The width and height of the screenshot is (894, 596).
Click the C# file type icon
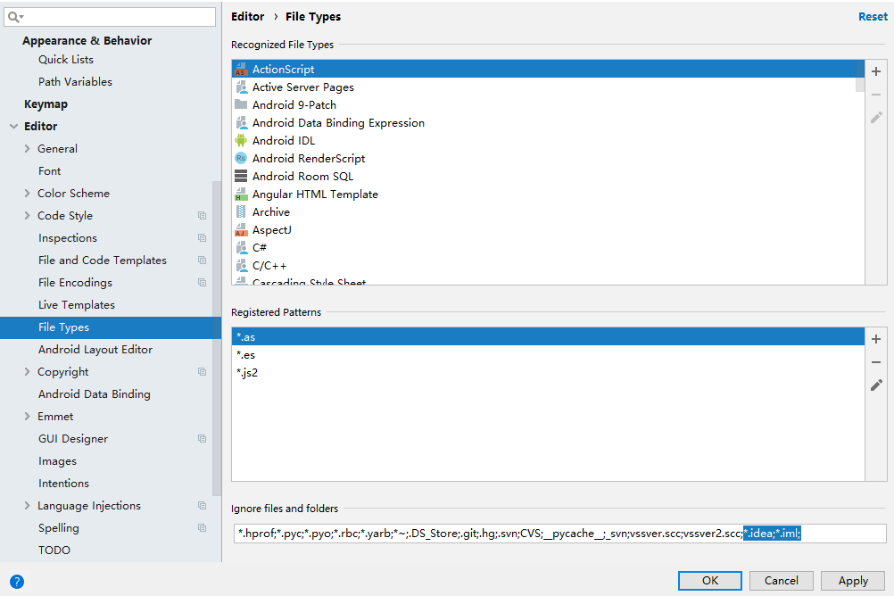[x=241, y=247]
